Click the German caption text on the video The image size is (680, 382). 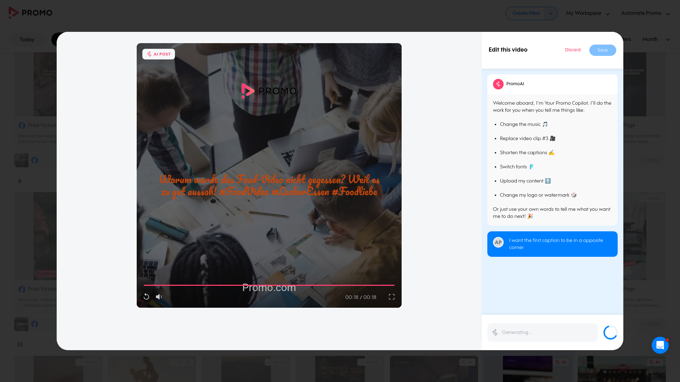269,185
